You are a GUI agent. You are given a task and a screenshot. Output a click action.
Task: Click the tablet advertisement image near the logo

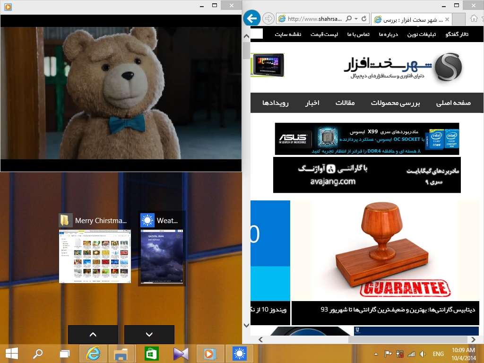coord(268,65)
